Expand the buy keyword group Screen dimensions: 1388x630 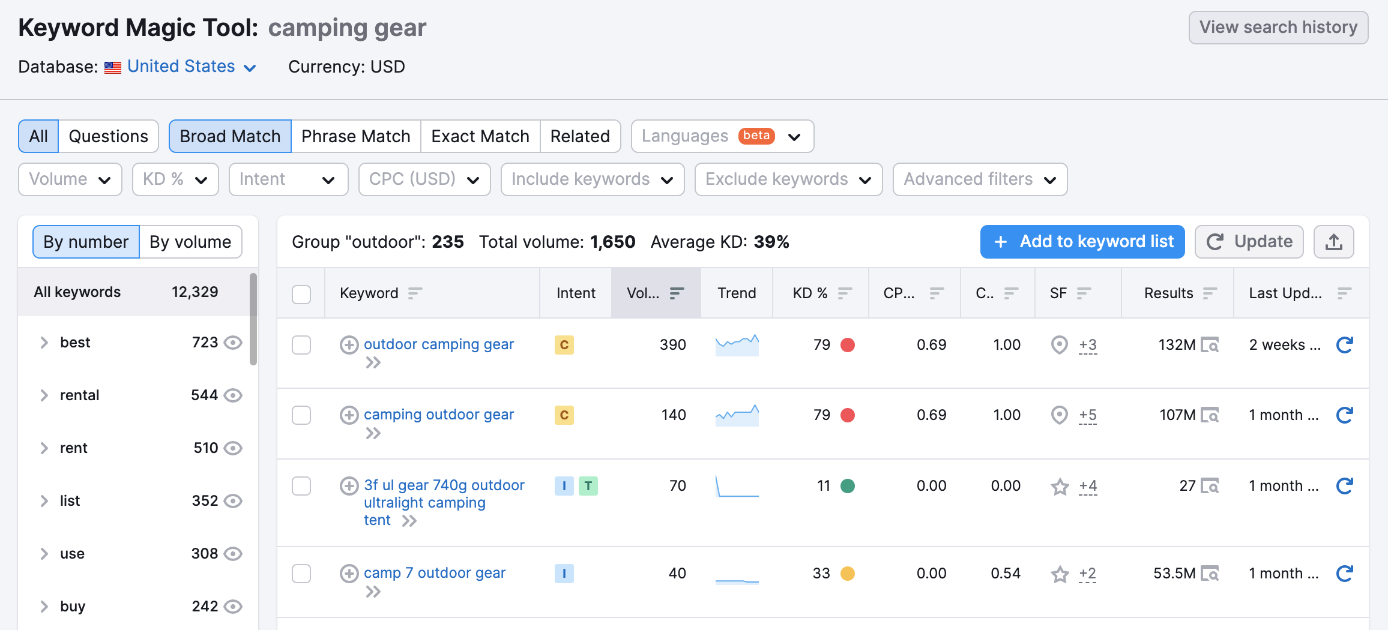click(44, 607)
